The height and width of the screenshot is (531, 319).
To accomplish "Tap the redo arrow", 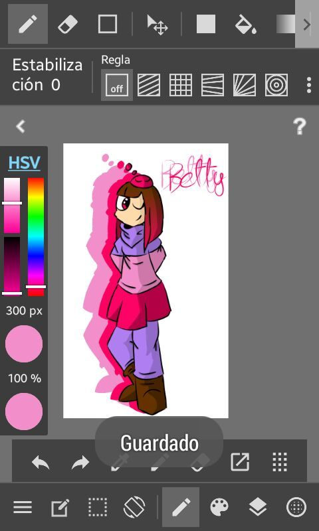I will (80, 462).
